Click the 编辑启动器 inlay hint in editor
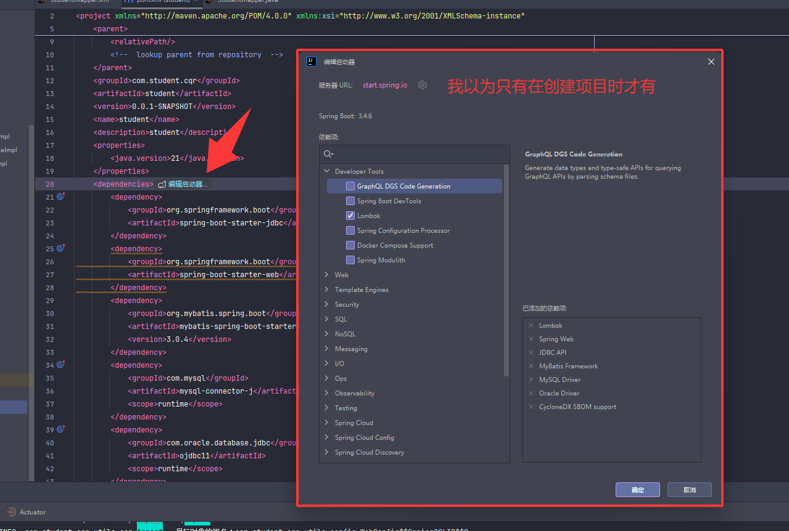789x531 pixels. tap(183, 184)
